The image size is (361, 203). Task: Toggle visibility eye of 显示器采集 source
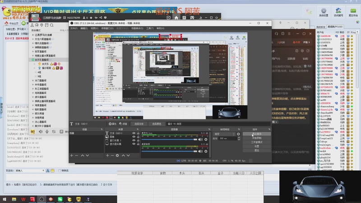[x=134, y=144]
